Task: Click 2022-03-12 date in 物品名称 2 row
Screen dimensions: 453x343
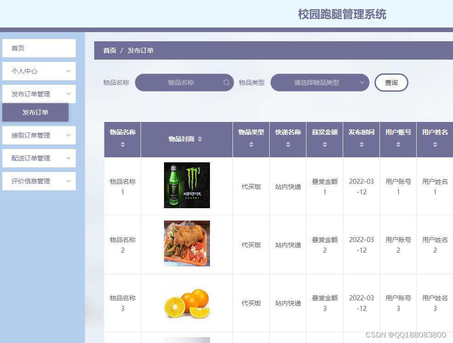Action: pyautogui.click(x=362, y=245)
